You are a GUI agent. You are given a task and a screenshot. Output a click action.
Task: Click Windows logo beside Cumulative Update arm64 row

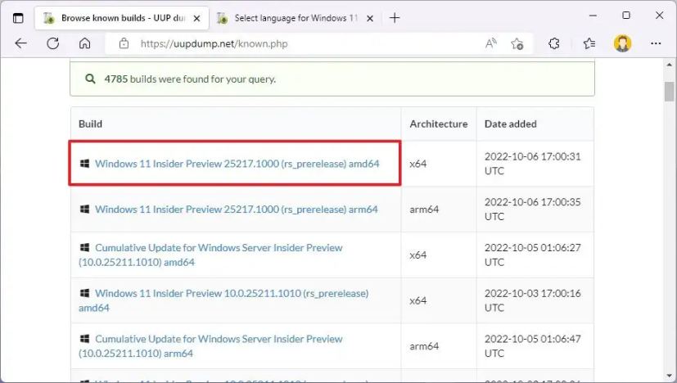click(84, 339)
